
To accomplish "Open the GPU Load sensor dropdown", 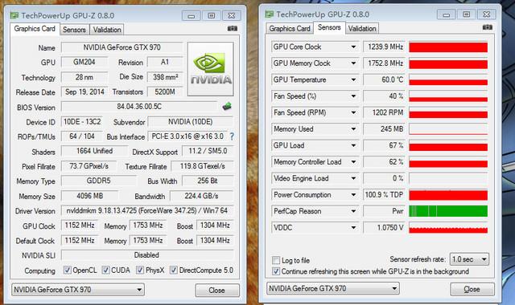I will pyautogui.click(x=353, y=145).
